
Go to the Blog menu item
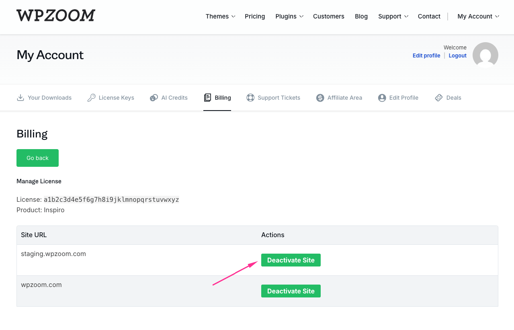361,16
